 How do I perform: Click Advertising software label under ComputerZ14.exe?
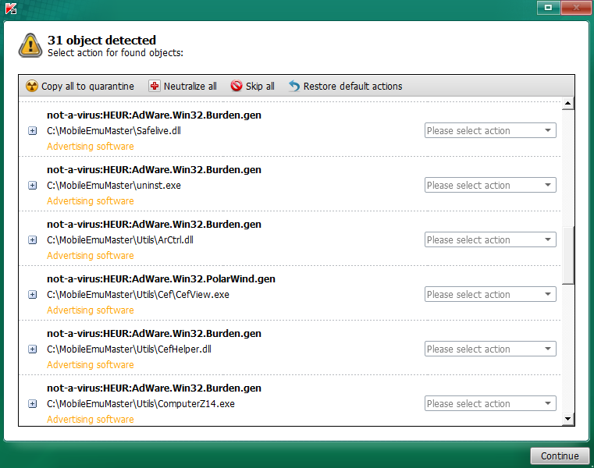pyautogui.click(x=91, y=419)
